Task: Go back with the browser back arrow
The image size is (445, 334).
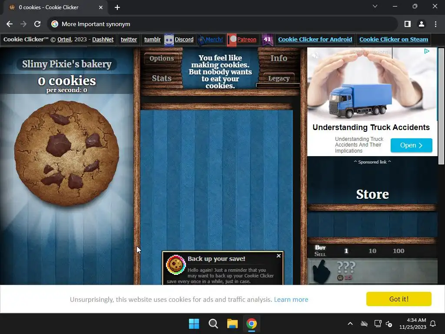Action: [x=10, y=24]
